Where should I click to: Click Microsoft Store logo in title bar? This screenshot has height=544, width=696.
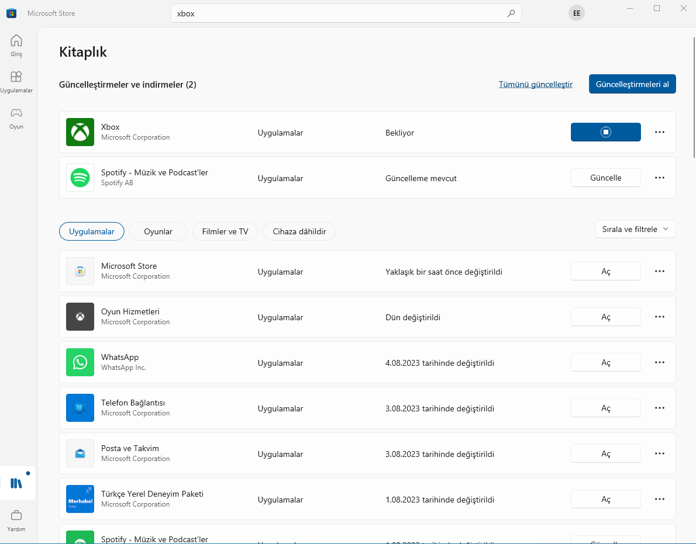tap(12, 13)
